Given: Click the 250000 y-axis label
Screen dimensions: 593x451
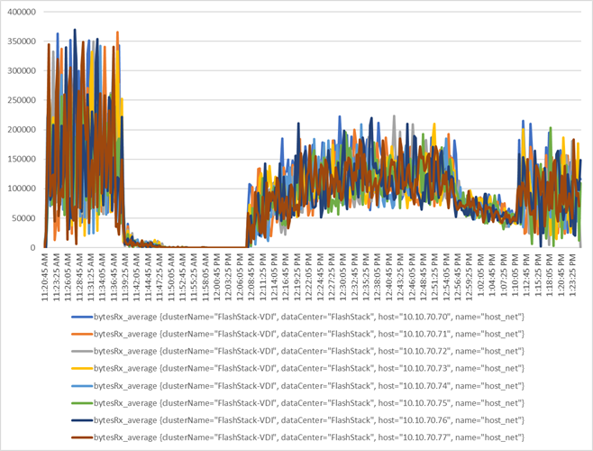Looking at the screenshot, I should pyautogui.click(x=22, y=100).
